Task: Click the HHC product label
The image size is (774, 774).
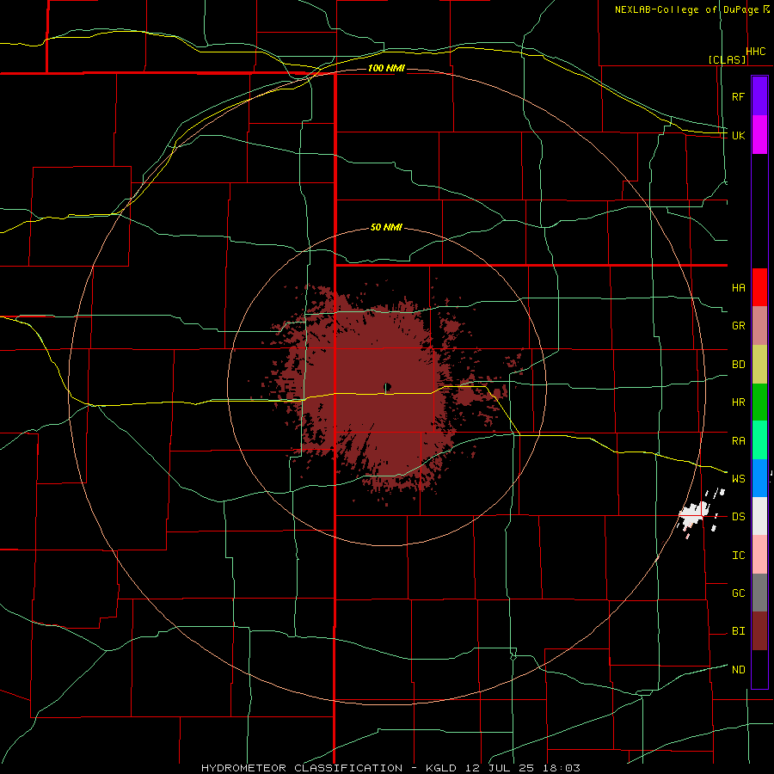Action: [756, 52]
